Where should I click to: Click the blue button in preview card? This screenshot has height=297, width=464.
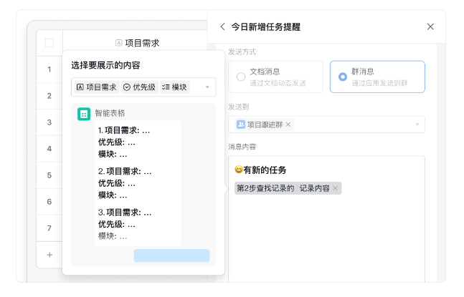coord(171,255)
